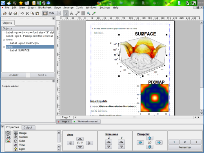Choose the red-green curve category icon

(8, 141)
